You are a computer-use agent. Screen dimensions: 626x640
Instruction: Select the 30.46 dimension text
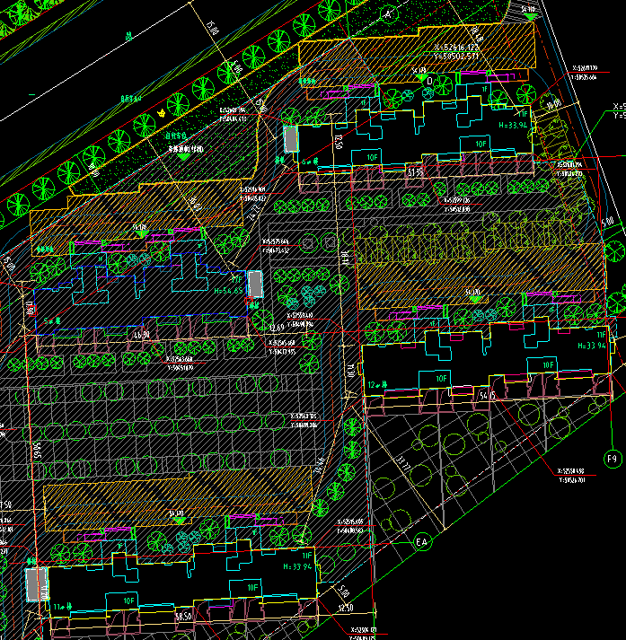point(319,465)
